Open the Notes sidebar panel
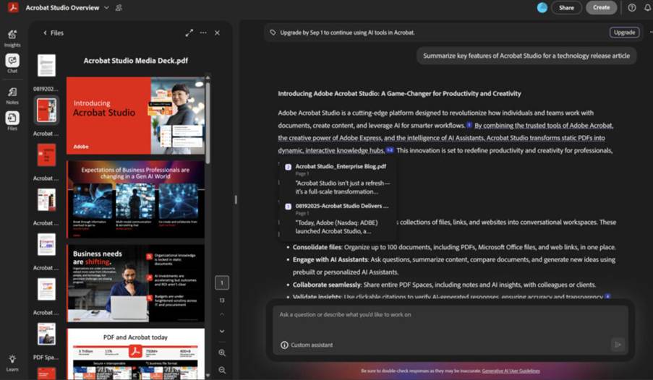Viewport: 653px width, 380px height. coord(12,96)
